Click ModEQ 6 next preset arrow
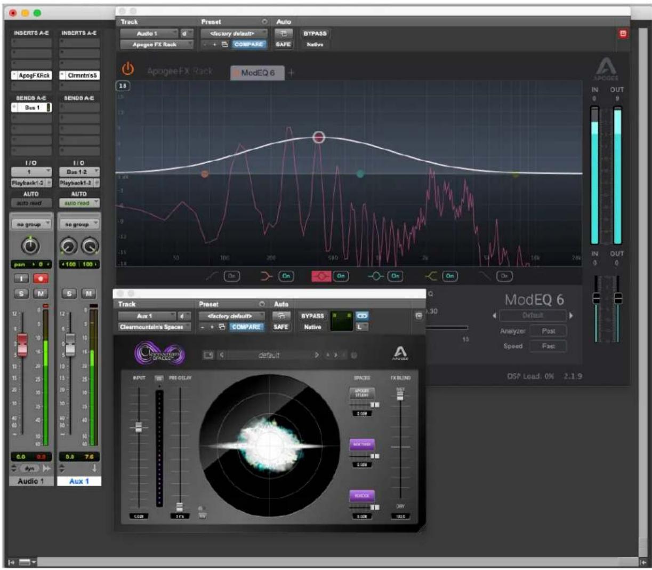 [571, 315]
